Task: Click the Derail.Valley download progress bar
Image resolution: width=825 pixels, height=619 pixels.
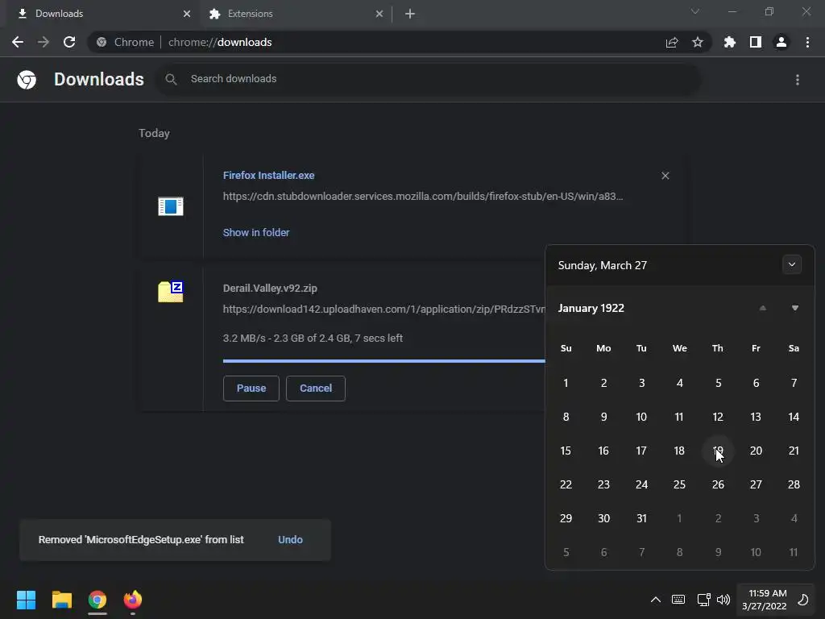Action: [384, 361]
